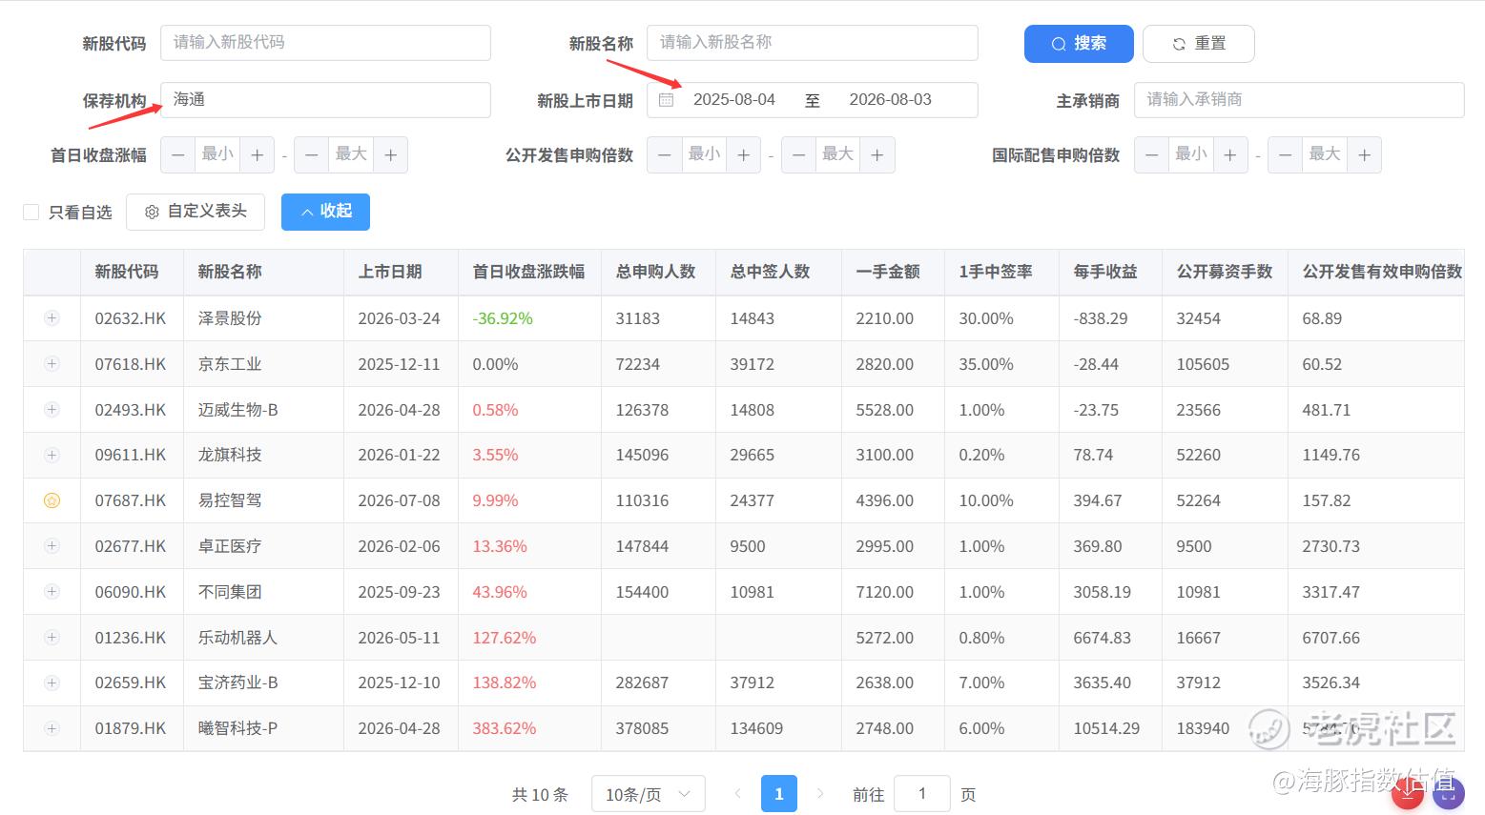
Task: Increase 公开发售申购倍数 minimum value
Action: (743, 155)
